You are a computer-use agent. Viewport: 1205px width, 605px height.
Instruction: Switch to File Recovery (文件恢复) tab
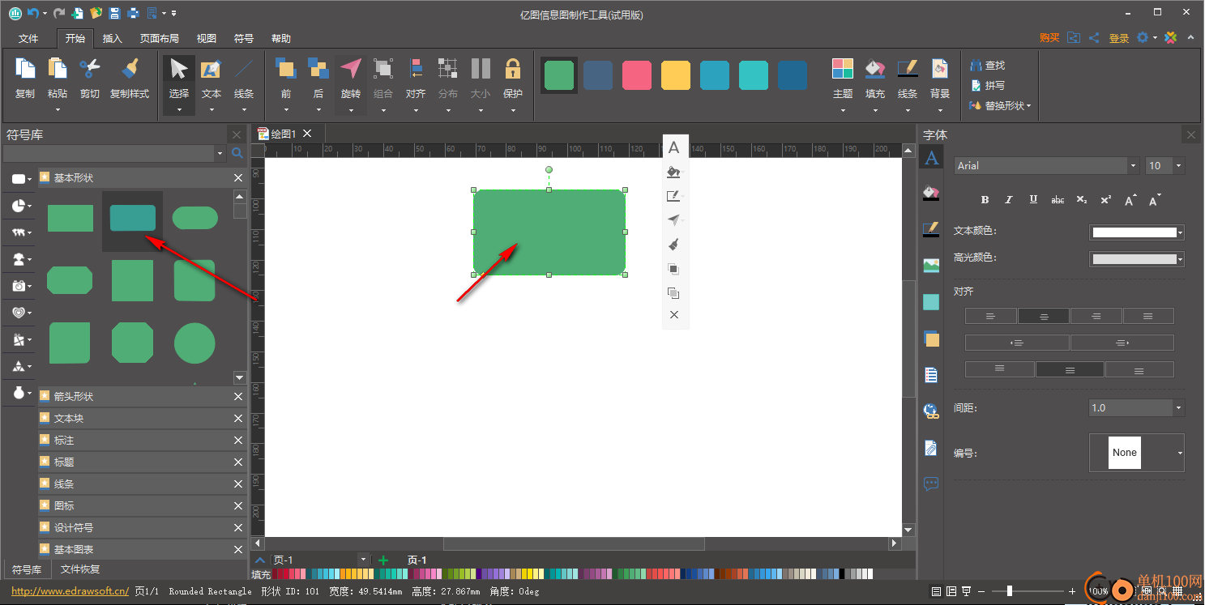tap(80, 569)
